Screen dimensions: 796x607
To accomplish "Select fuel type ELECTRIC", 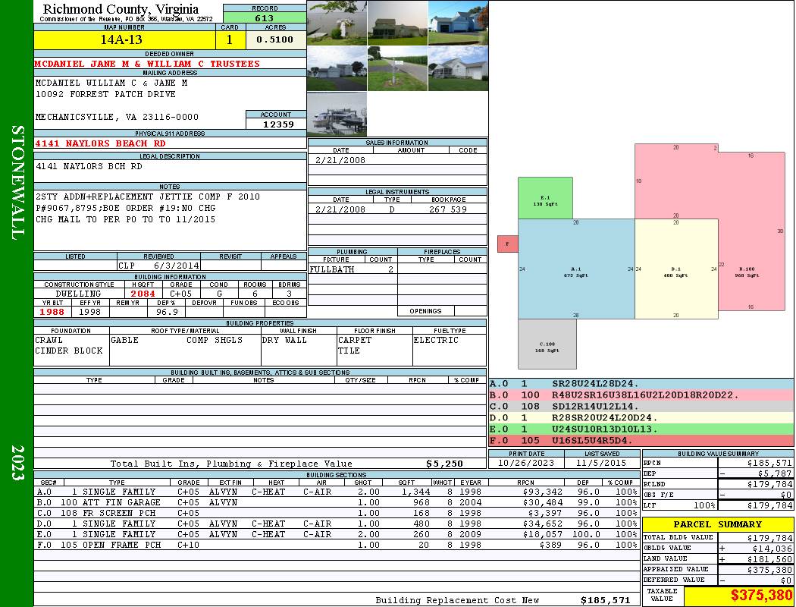I will [436, 340].
